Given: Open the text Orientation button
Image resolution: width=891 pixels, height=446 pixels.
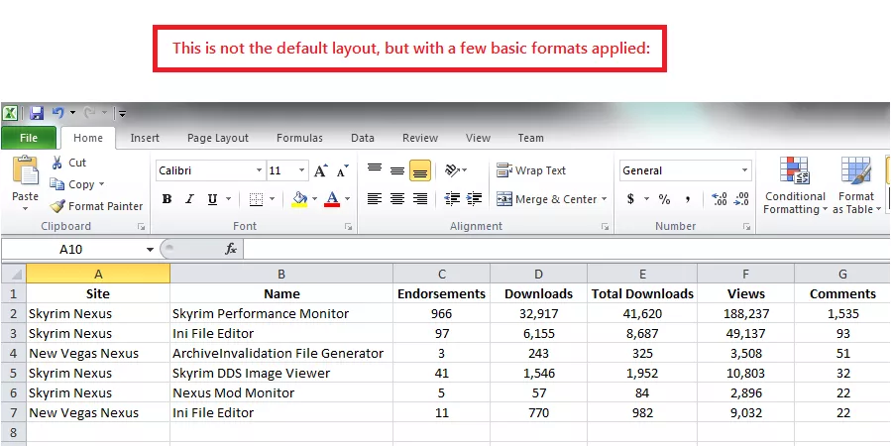Looking at the screenshot, I should [456, 170].
